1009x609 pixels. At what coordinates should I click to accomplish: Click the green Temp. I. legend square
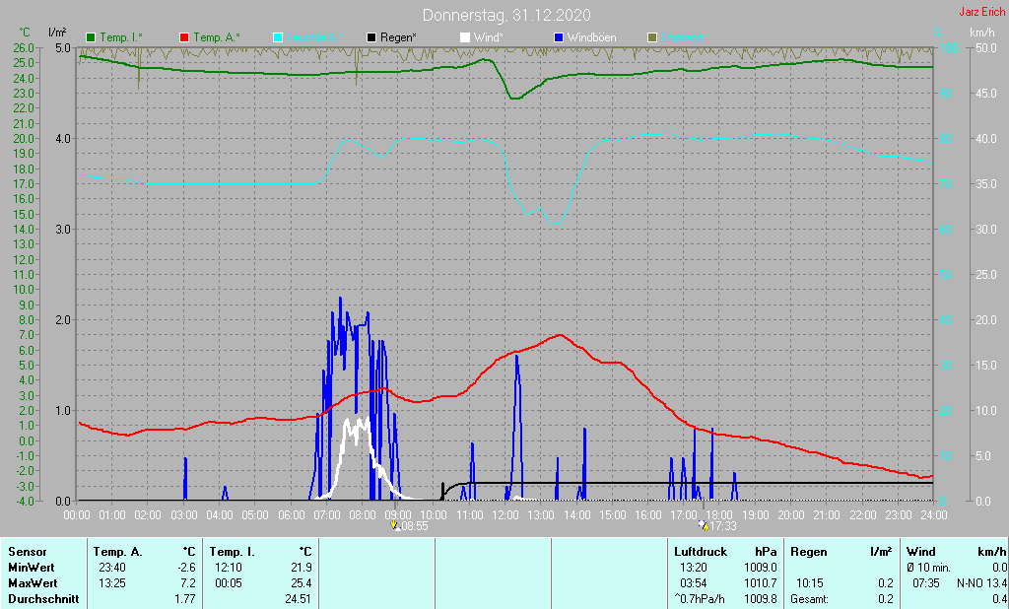90,38
